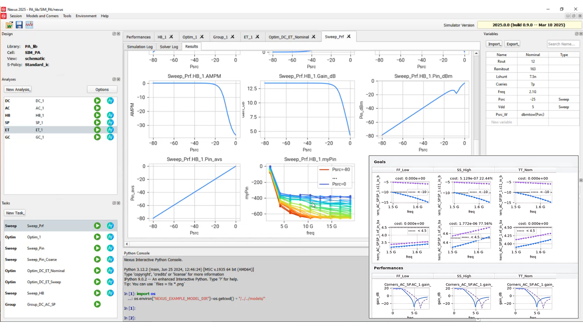Open a design using the folder toolbar icon
583x328 pixels.
(x=9, y=25)
